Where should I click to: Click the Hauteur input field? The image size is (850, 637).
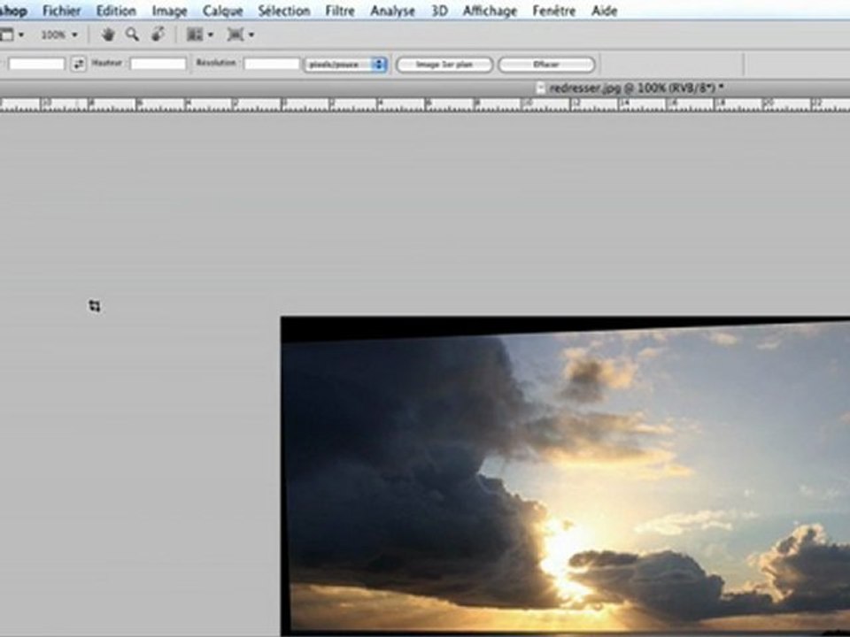tap(158, 64)
